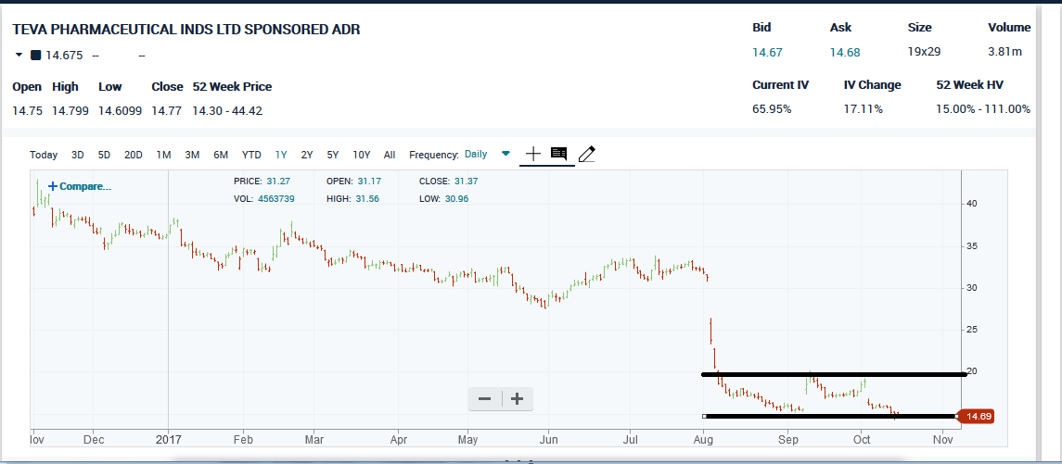Click the dark symbol color square
This screenshot has height=464, width=1062.
coord(36,56)
